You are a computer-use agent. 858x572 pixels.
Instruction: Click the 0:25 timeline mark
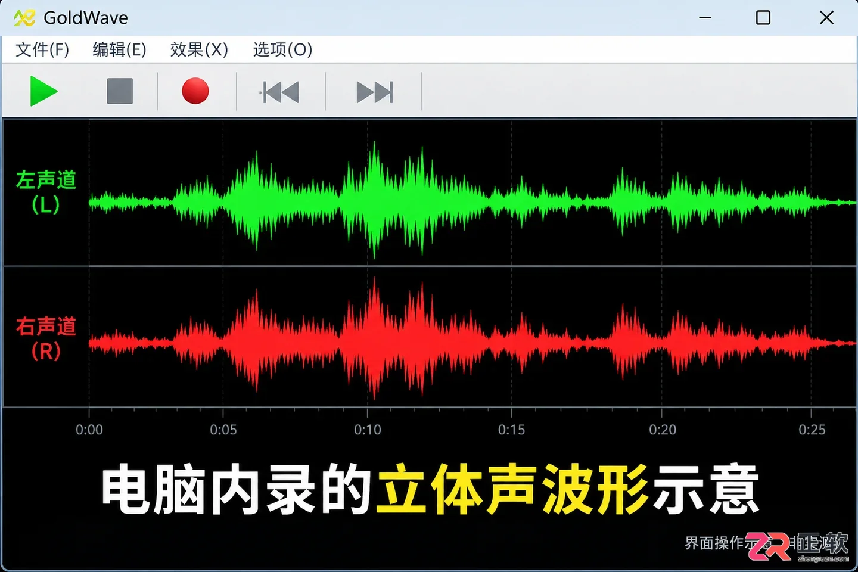coord(812,430)
